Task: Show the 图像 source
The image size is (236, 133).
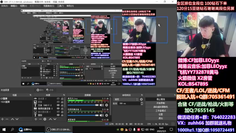Action: (58, 102)
